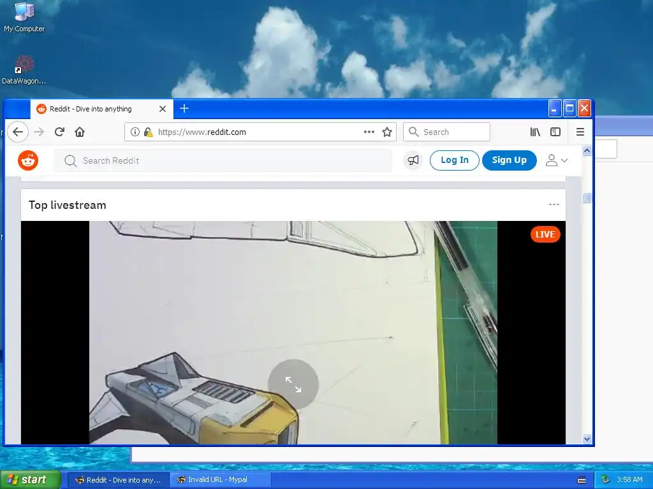Reload the Reddit page
653x489 pixels.
coord(59,132)
